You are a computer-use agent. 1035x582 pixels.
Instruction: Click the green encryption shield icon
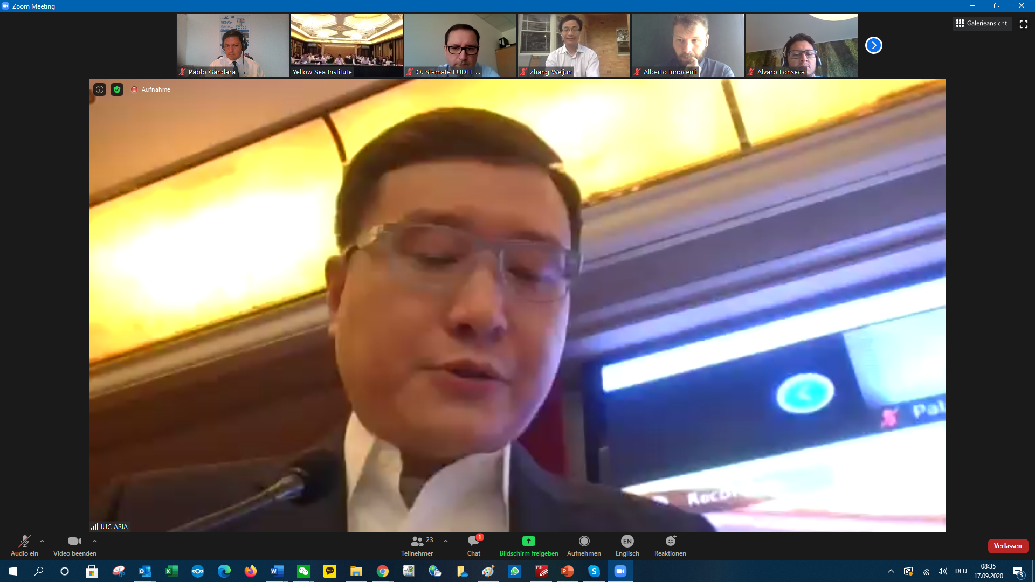[x=117, y=89]
